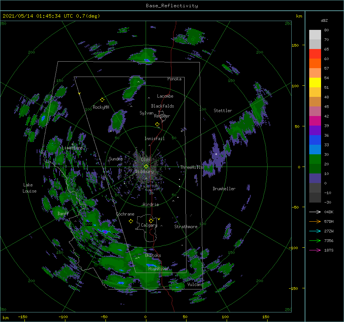
Task: Pick the light gray 70-80 dBZ swatch
Action: [315, 35]
